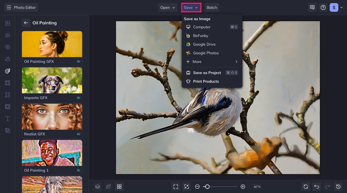
Task: Open the Textures sidebar icon
Action: pyautogui.click(x=7, y=131)
